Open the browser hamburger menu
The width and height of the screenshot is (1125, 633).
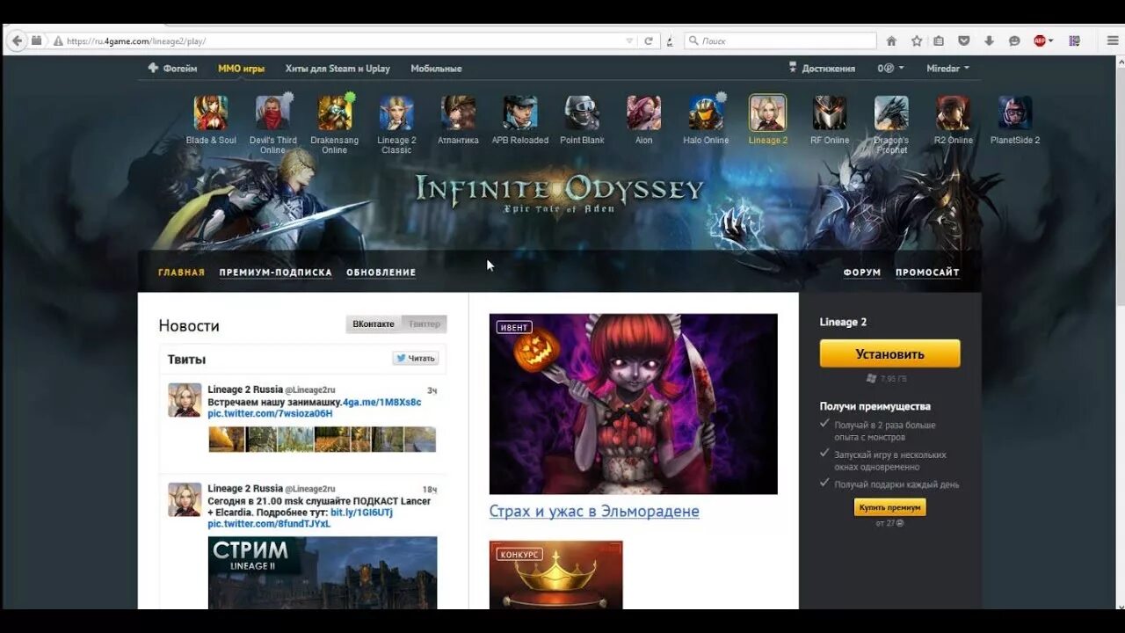[1113, 40]
